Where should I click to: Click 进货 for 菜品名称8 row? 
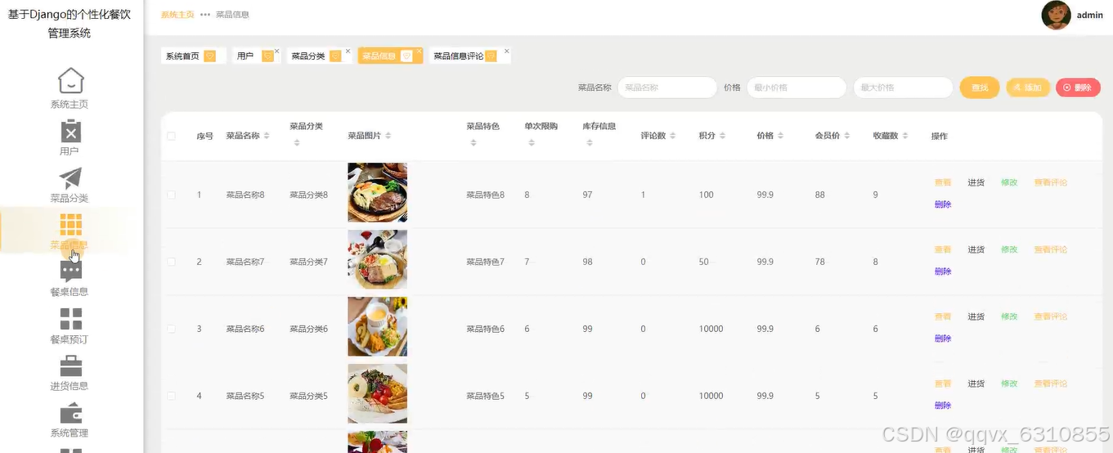(976, 182)
